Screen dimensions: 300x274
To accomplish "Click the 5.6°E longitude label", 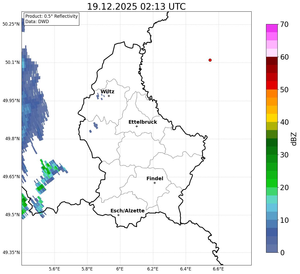I will [x=54, y=269].
